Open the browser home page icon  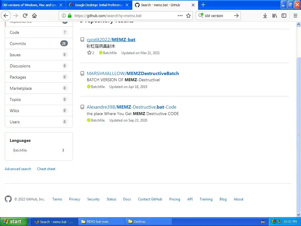click(x=34, y=16)
